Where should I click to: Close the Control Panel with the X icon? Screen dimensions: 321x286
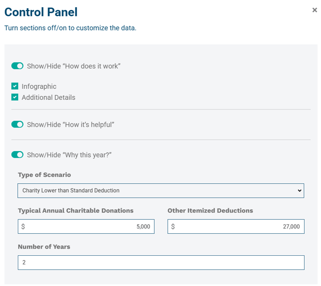click(315, 10)
